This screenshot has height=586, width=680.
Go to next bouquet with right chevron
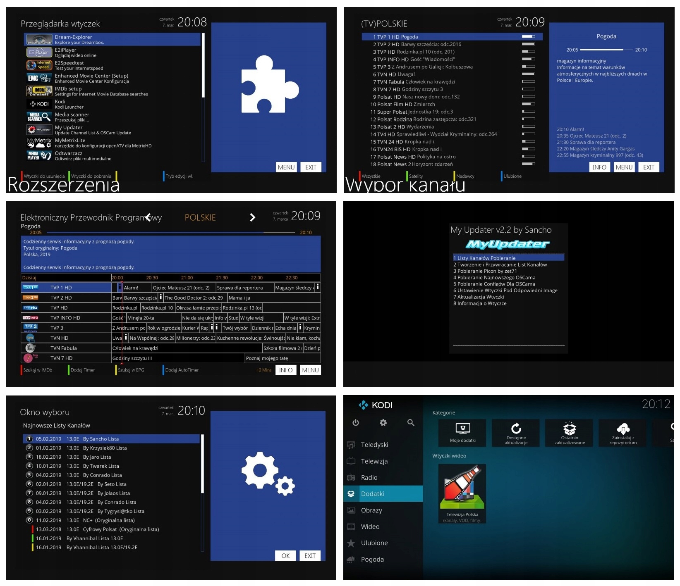[x=252, y=217]
